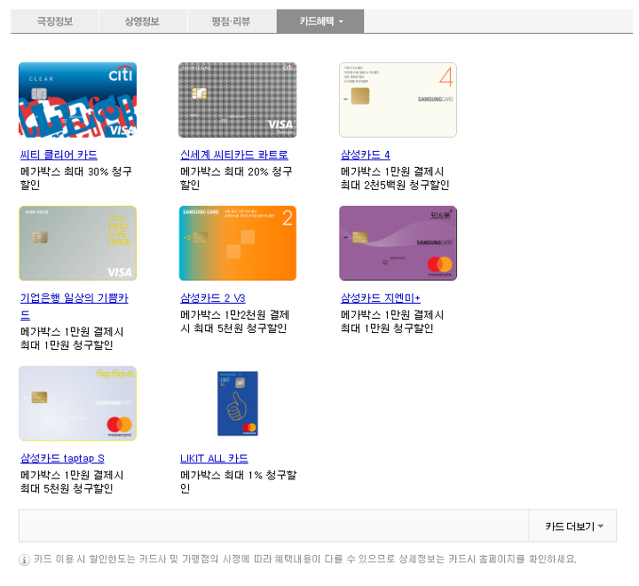Open the LIKIT ALL 카드 link
The image size is (639, 586).
214,458
